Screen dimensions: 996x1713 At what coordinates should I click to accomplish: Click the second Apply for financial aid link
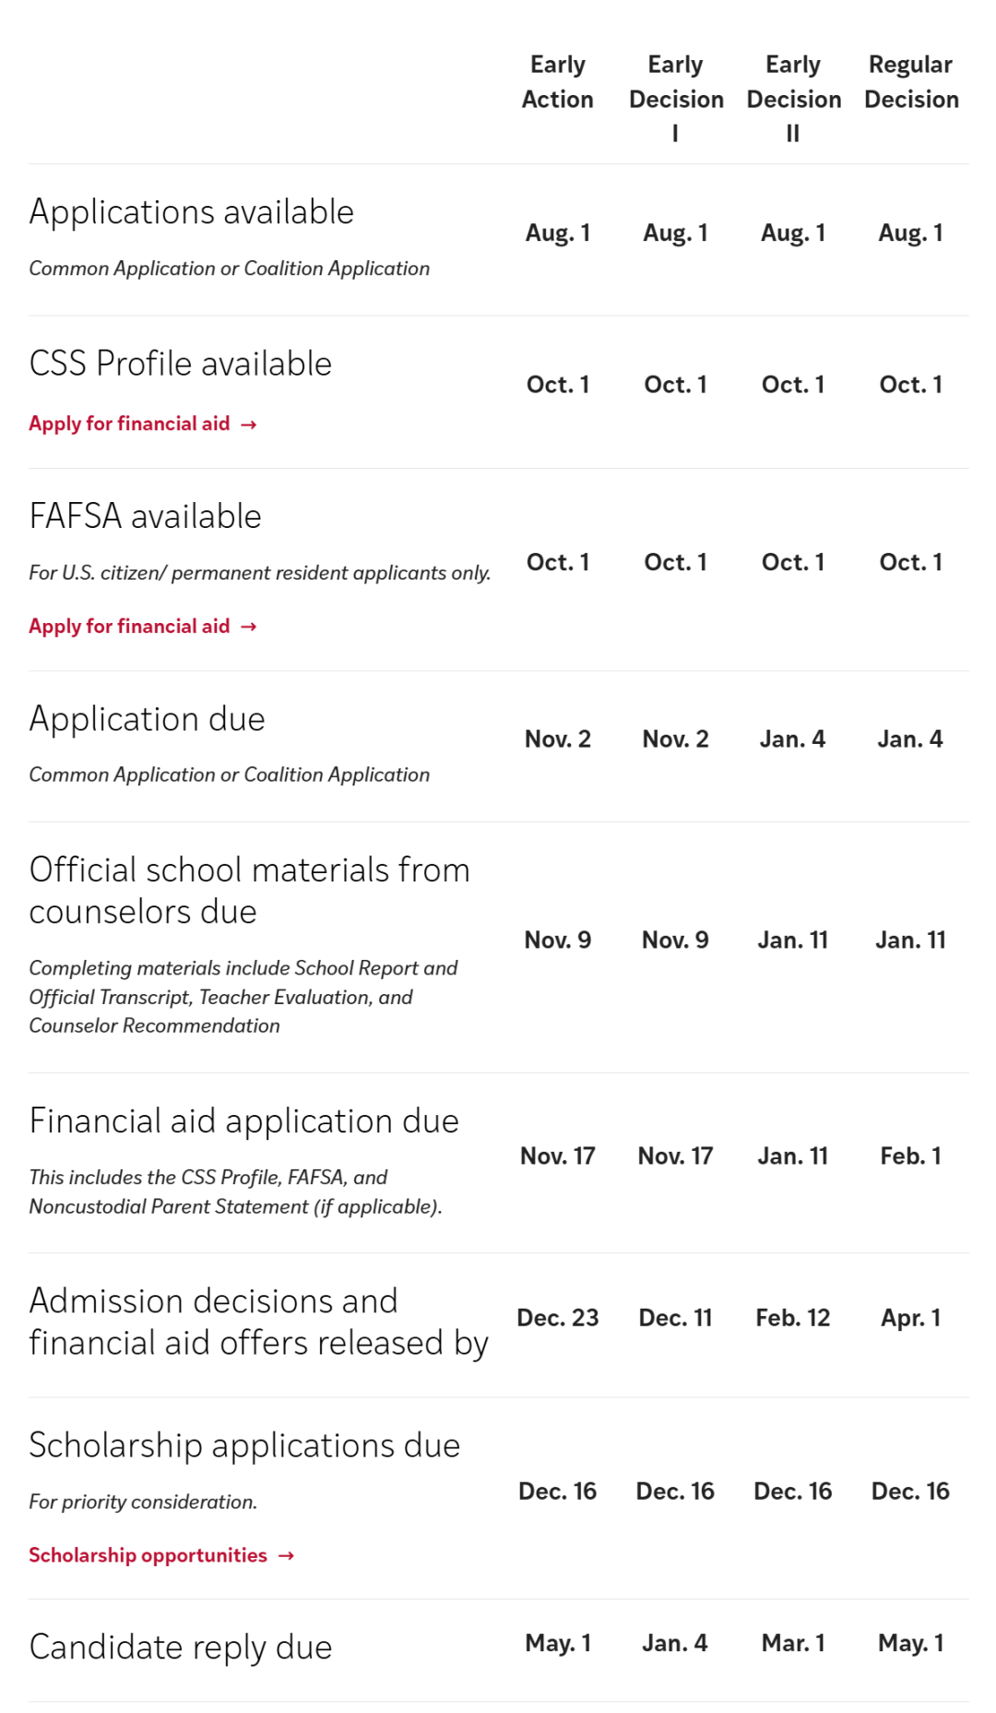[129, 626]
